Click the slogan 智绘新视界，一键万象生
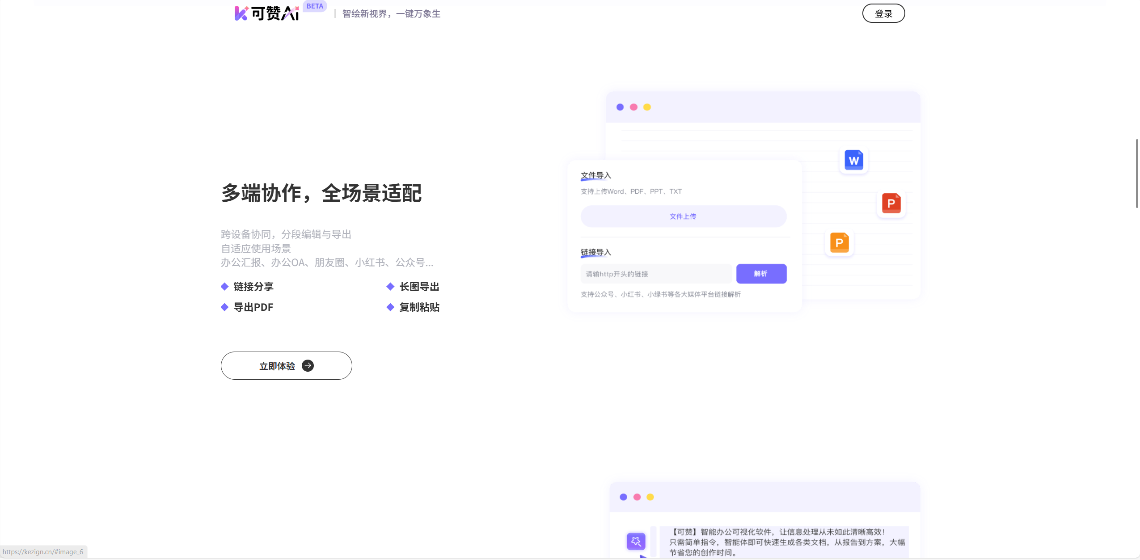The width and height of the screenshot is (1140, 560). 391,14
